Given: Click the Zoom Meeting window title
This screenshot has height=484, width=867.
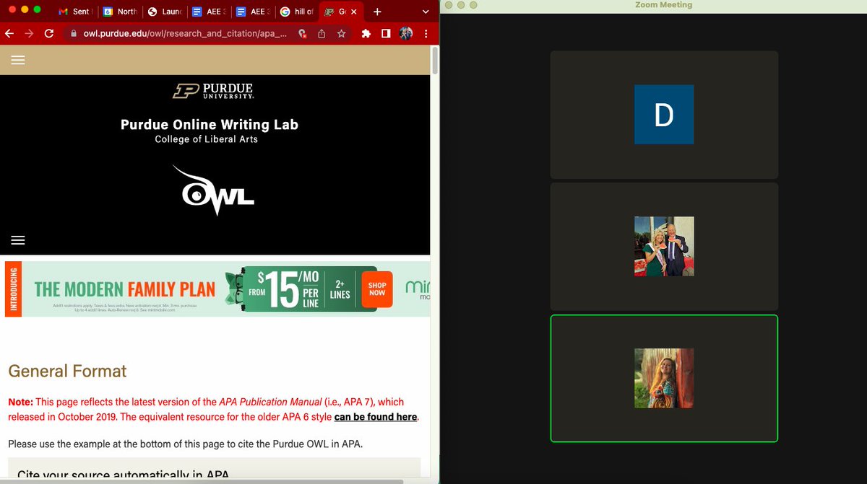Looking at the screenshot, I should 663,5.
